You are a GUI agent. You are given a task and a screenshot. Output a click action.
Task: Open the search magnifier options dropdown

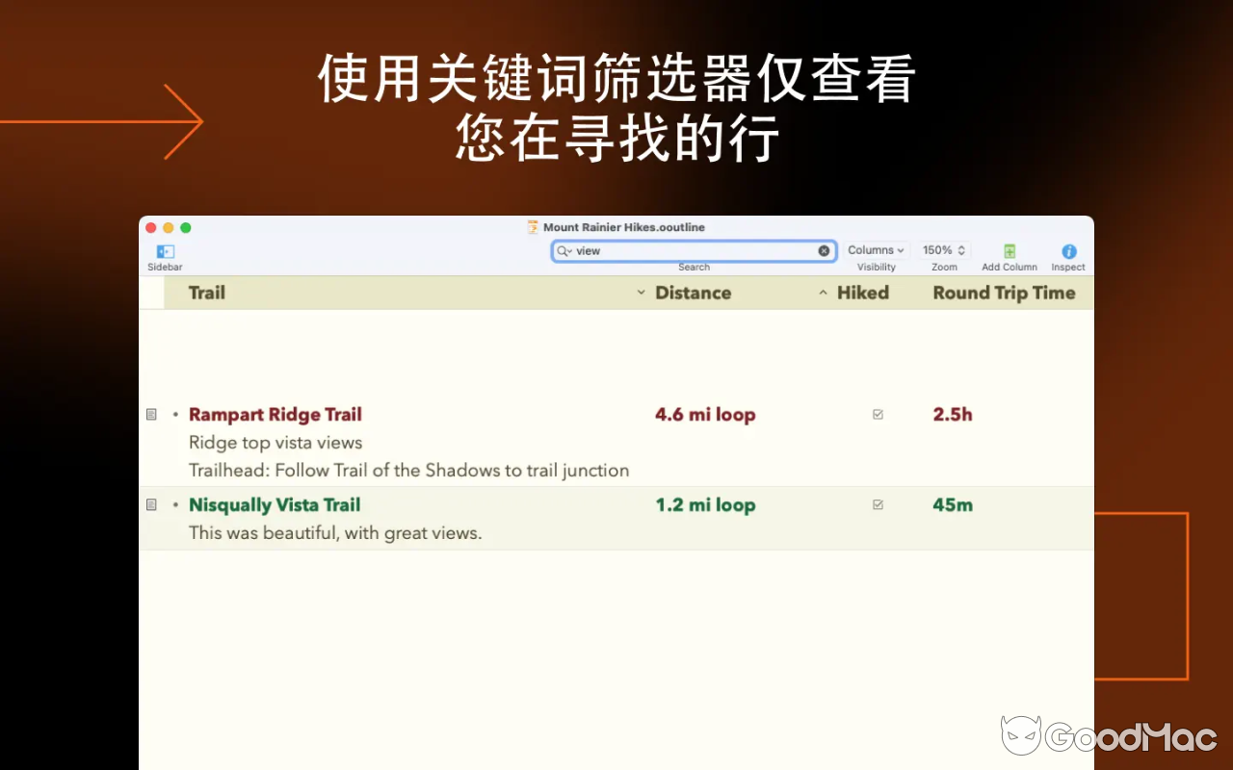(564, 250)
